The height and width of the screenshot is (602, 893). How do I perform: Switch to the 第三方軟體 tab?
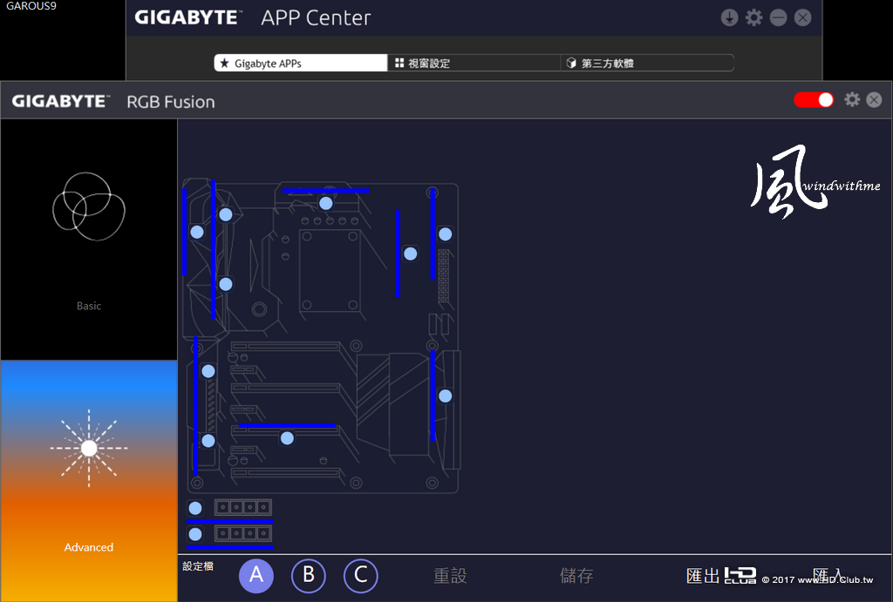(647, 63)
